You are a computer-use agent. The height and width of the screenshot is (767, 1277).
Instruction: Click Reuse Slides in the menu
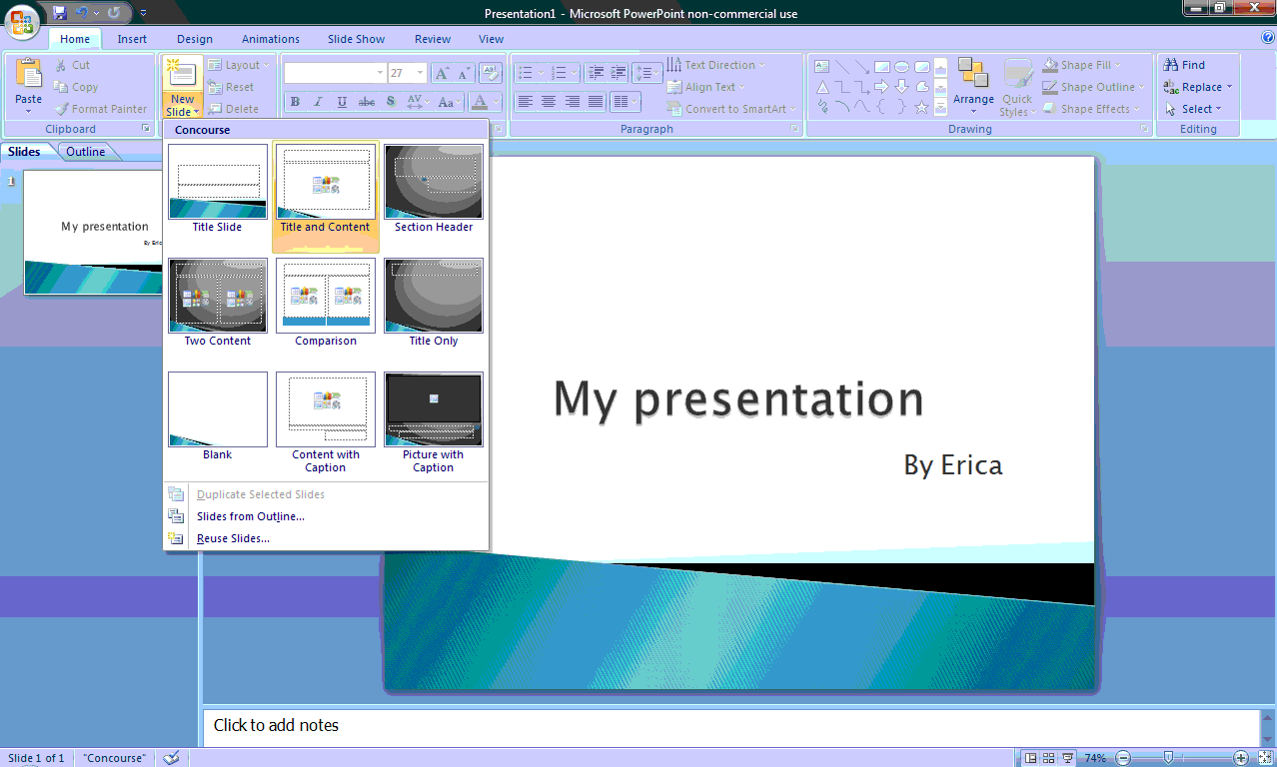coord(232,537)
